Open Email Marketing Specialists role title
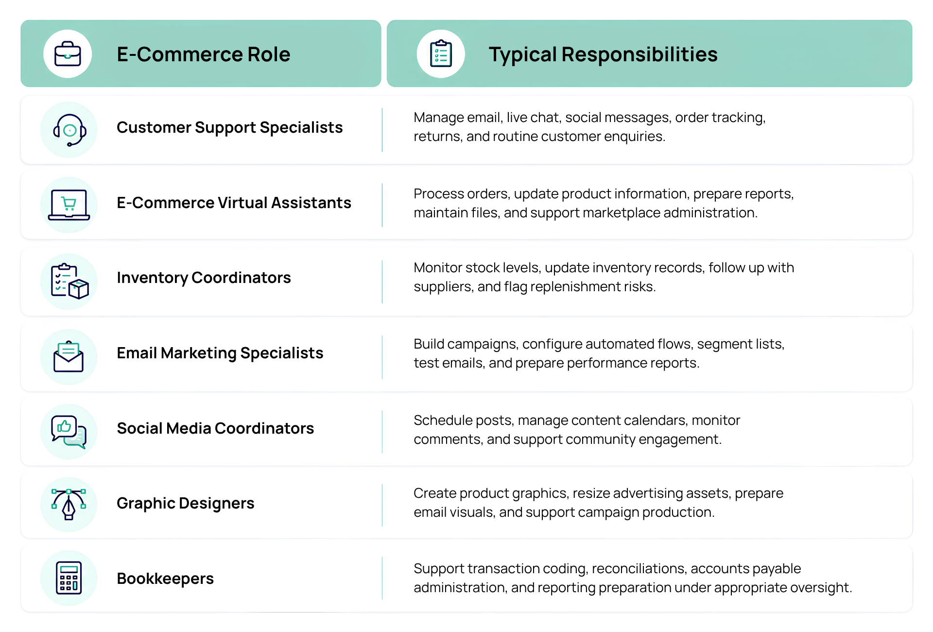 pyautogui.click(x=220, y=353)
